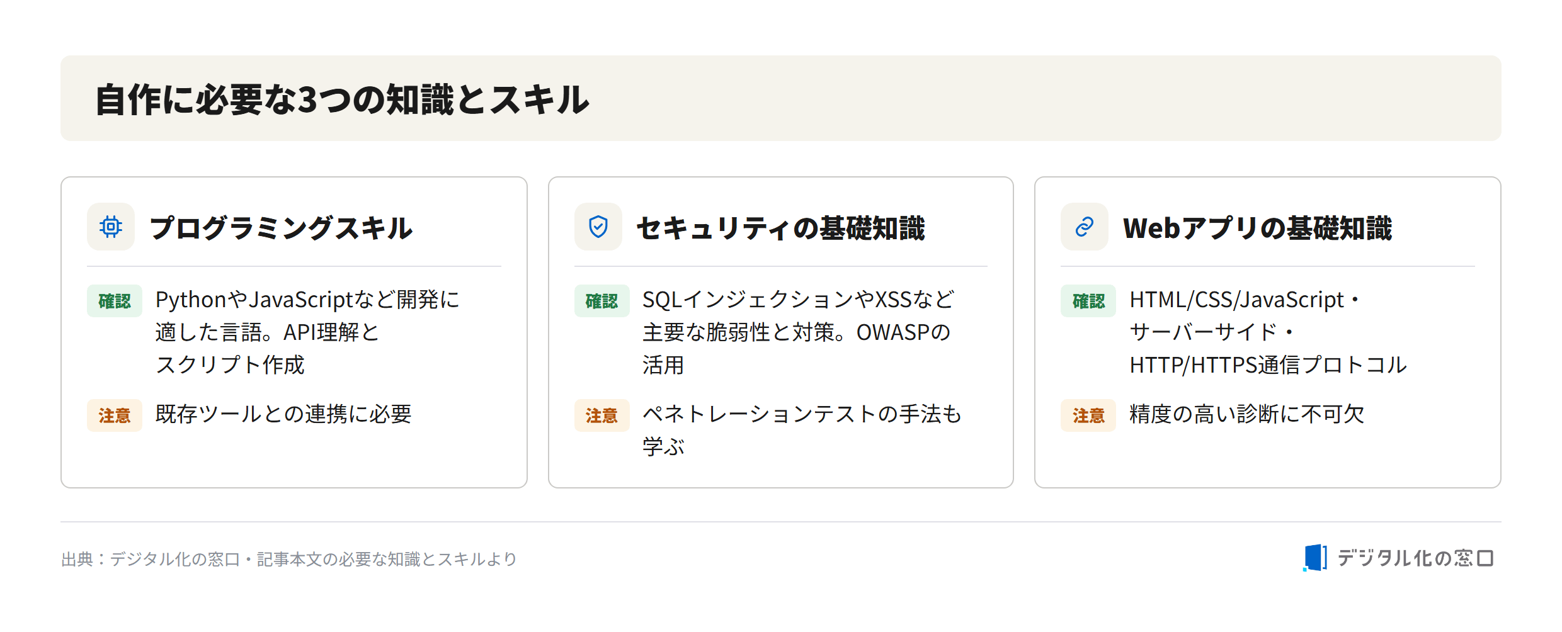1562x632 pixels.
Task: Click the green 確認 badge in programming card
Action: pyautogui.click(x=115, y=301)
